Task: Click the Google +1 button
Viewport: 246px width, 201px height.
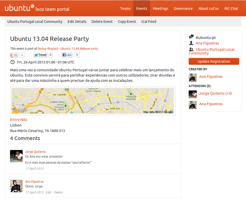Action: pyautogui.click(x=14, y=55)
